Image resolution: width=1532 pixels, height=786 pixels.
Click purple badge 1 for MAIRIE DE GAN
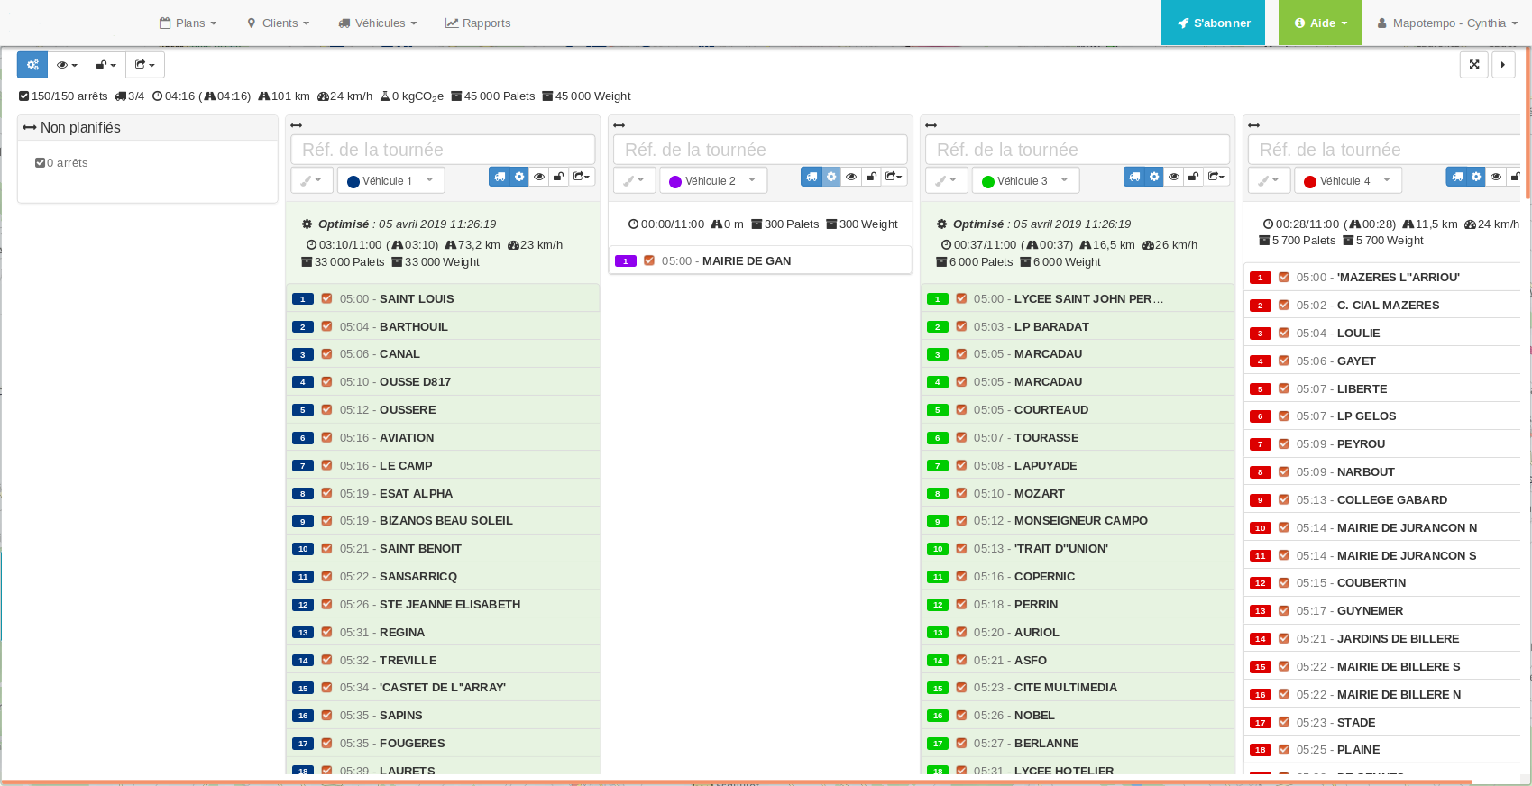[x=626, y=261]
